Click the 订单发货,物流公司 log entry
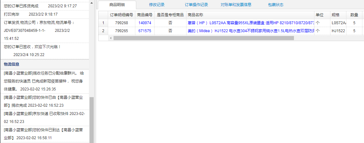The image size is (364, 143). [44, 31]
